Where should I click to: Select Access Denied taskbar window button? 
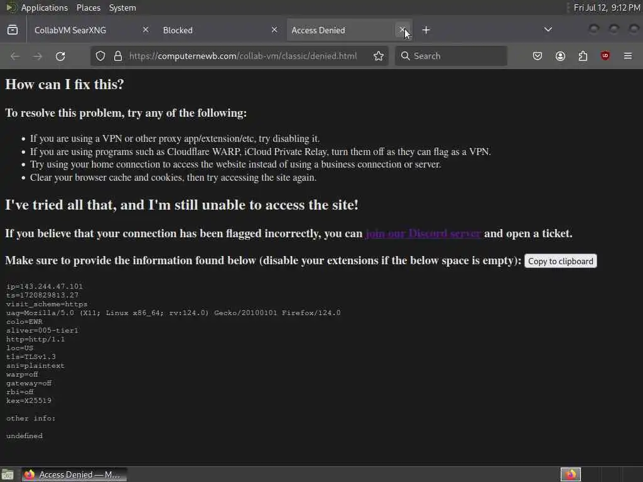click(x=75, y=474)
